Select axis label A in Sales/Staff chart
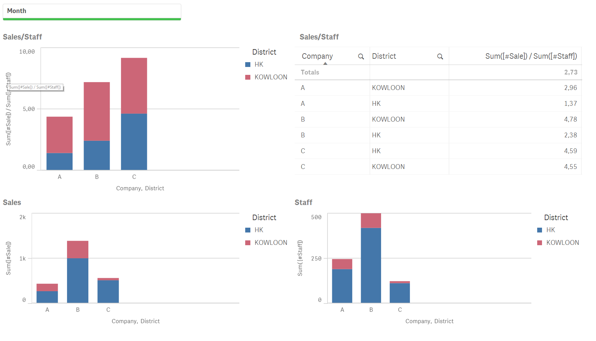This screenshot has width=596, height=341. (x=59, y=177)
